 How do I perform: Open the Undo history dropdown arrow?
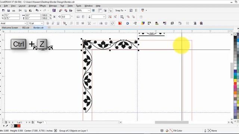click(x=41, y=10)
